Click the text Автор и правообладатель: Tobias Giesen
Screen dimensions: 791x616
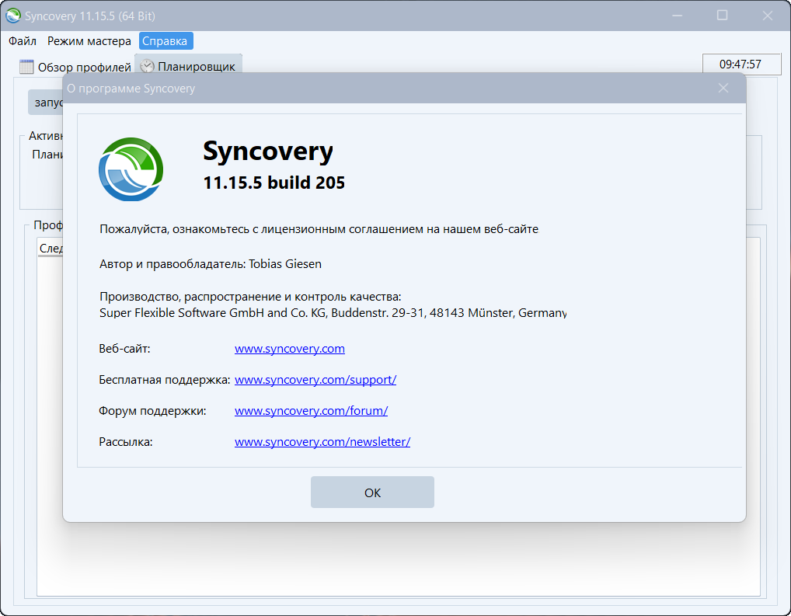click(211, 264)
